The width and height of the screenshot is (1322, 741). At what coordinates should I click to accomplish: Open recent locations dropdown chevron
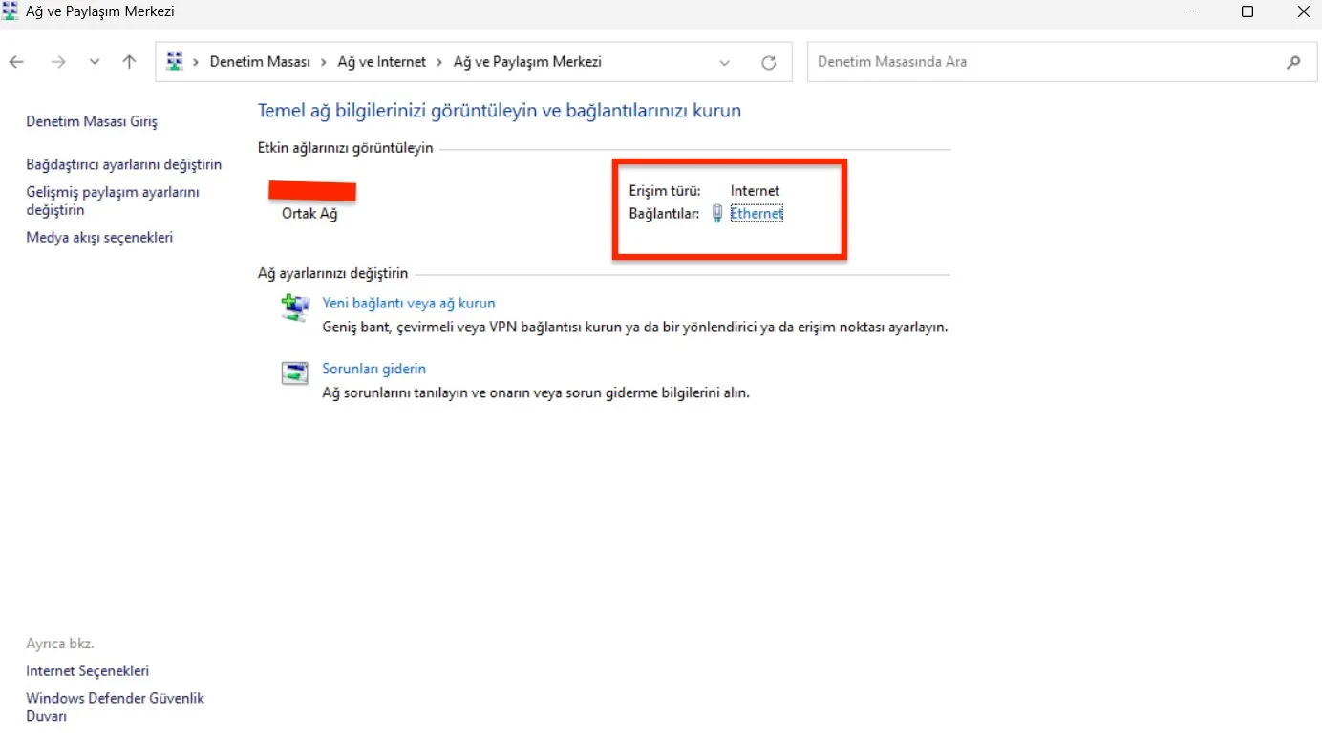pyautogui.click(x=94, y=63)
